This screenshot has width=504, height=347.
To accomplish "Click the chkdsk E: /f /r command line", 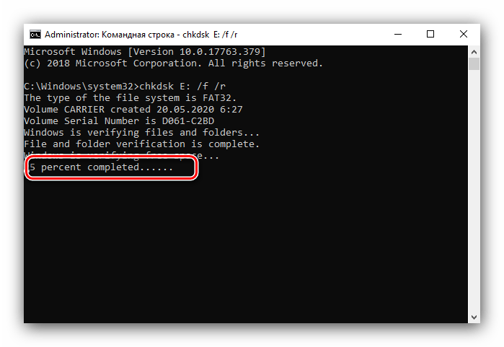I will point(125,87).
